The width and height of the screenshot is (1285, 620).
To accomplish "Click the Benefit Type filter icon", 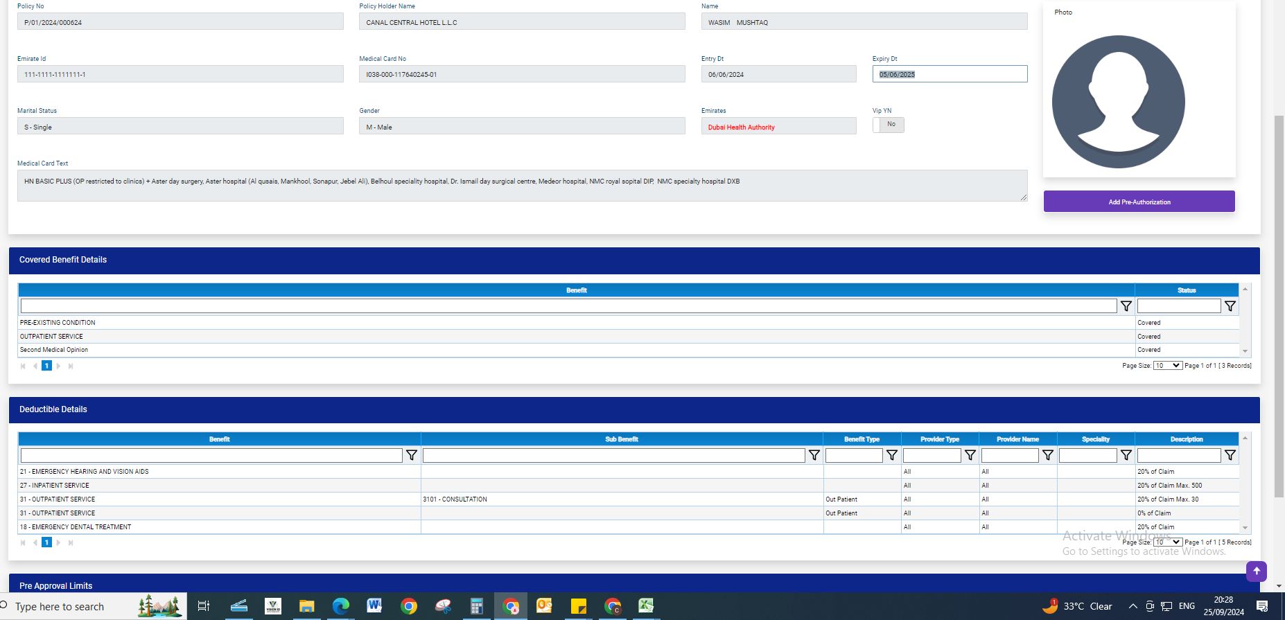I will [892, 455].
